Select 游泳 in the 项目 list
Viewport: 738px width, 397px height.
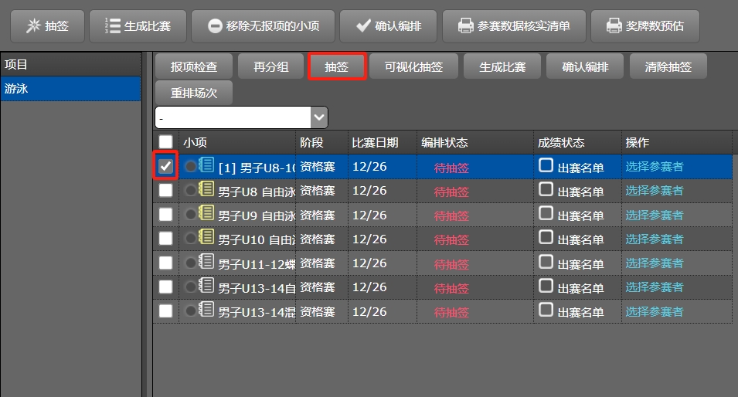70,89
